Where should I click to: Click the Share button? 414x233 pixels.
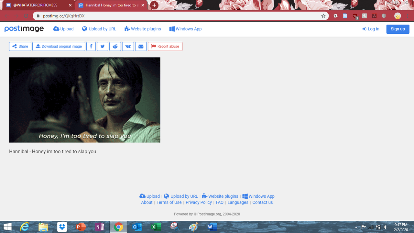[x=20, y=46]
